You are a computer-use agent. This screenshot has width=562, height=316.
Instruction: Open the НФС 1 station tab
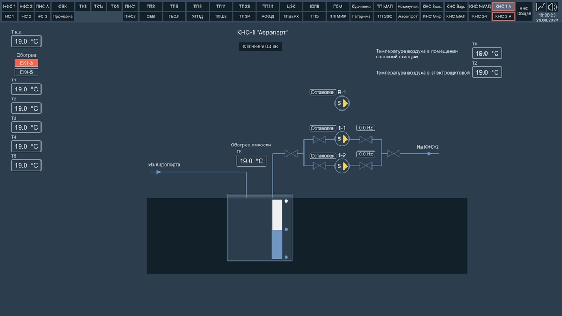[10, 6]
